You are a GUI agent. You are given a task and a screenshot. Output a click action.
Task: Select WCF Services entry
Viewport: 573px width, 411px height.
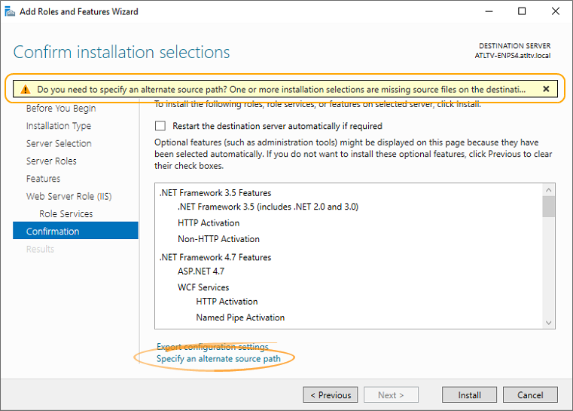coord(203,287)
